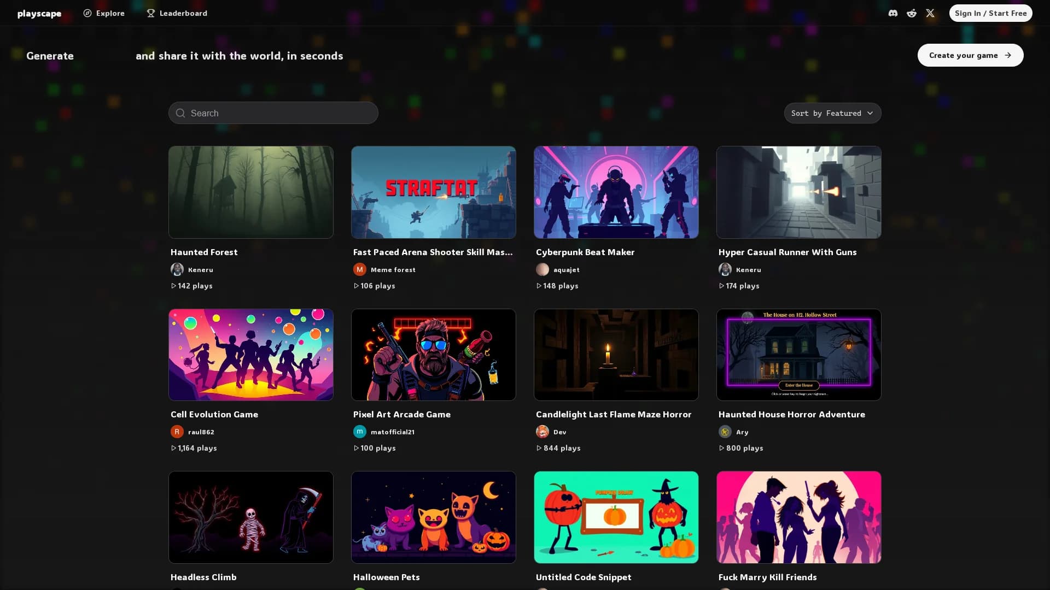Open Candlelight Last Flame thumbnail

coord(616,355)
